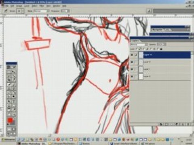The width and height of the screenshot is (194, 145).
Task: Open the Filter menu
Action: point(42,6)
